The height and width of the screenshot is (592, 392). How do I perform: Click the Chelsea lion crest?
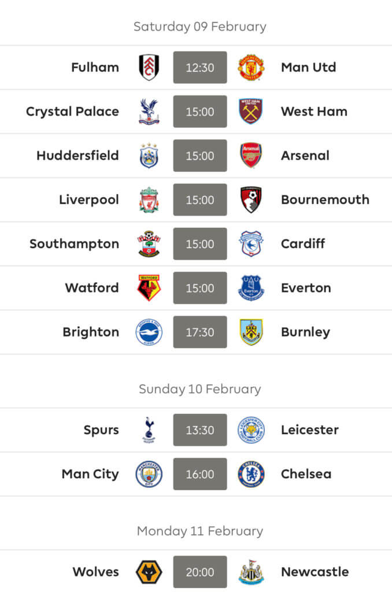tap(251, 474)
